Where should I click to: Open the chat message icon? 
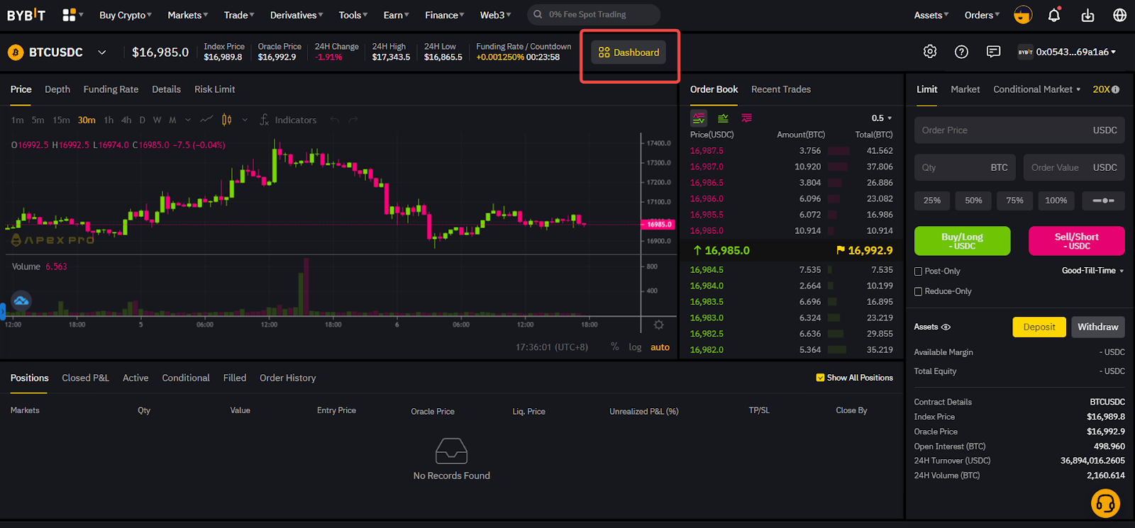tap(993, 52)
